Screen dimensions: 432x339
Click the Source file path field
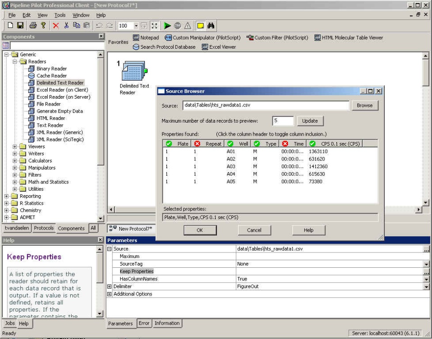[x=265, y=105]
